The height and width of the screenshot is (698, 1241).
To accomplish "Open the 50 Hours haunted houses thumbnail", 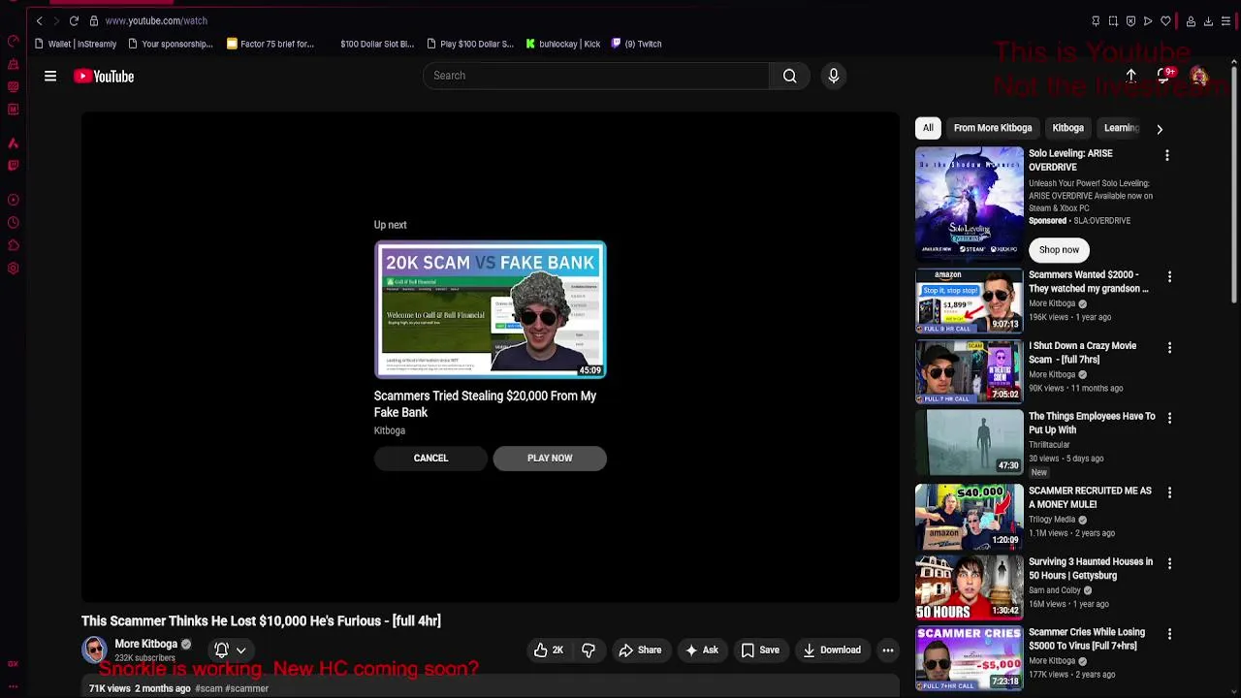I will coord(970,587).
